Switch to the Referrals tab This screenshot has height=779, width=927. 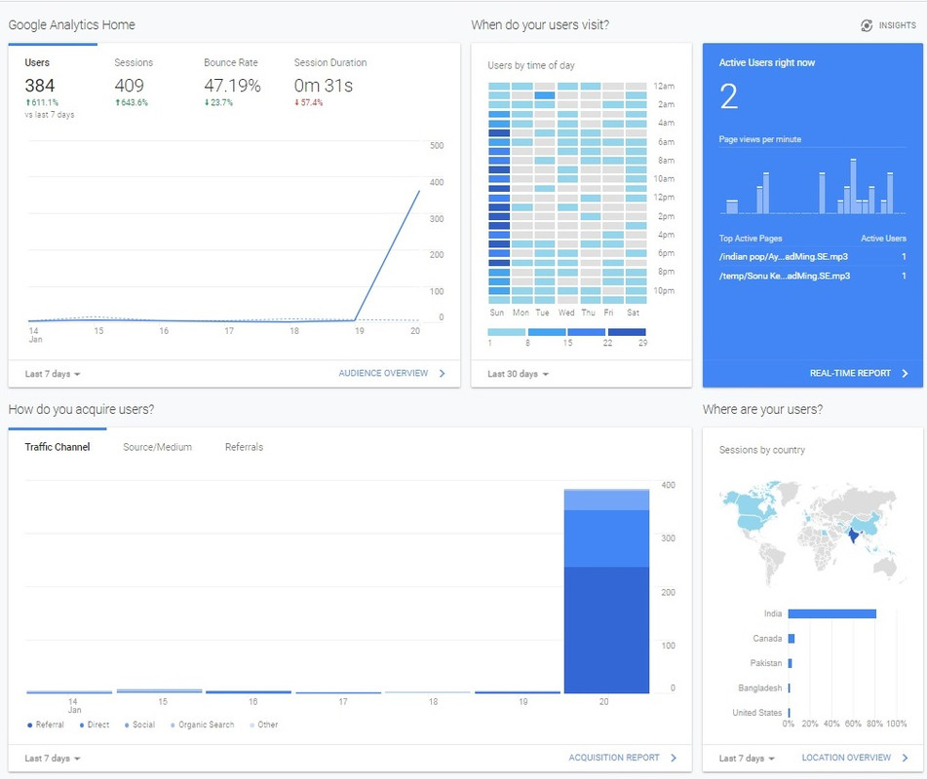click(244, 447)
